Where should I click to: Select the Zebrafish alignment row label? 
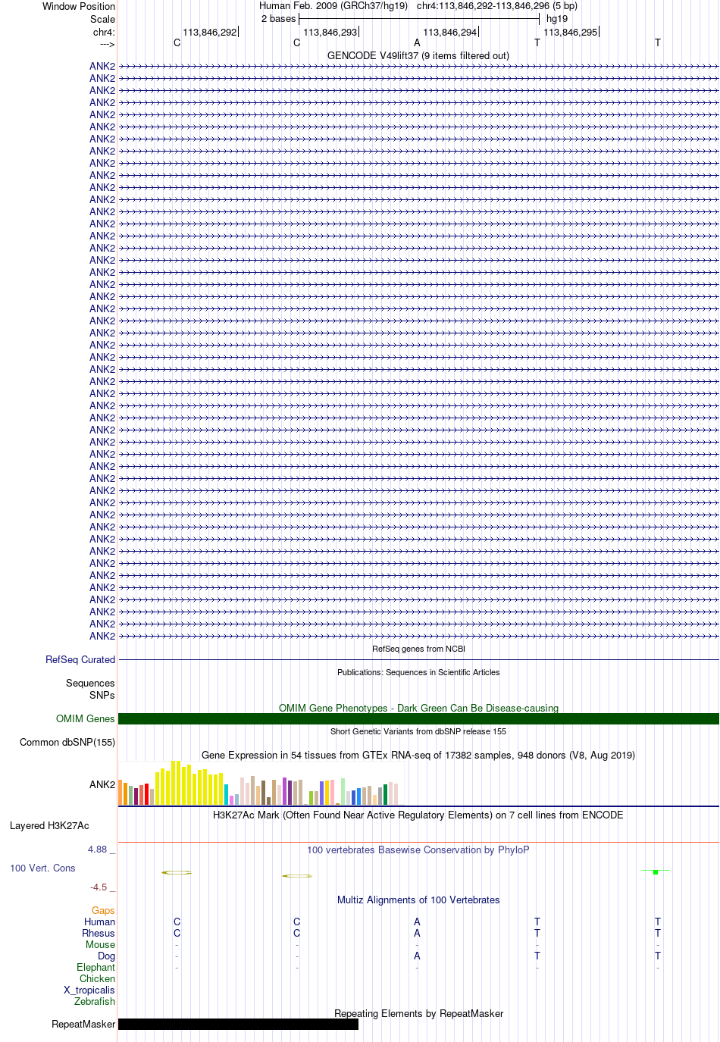coord(95,1001)
